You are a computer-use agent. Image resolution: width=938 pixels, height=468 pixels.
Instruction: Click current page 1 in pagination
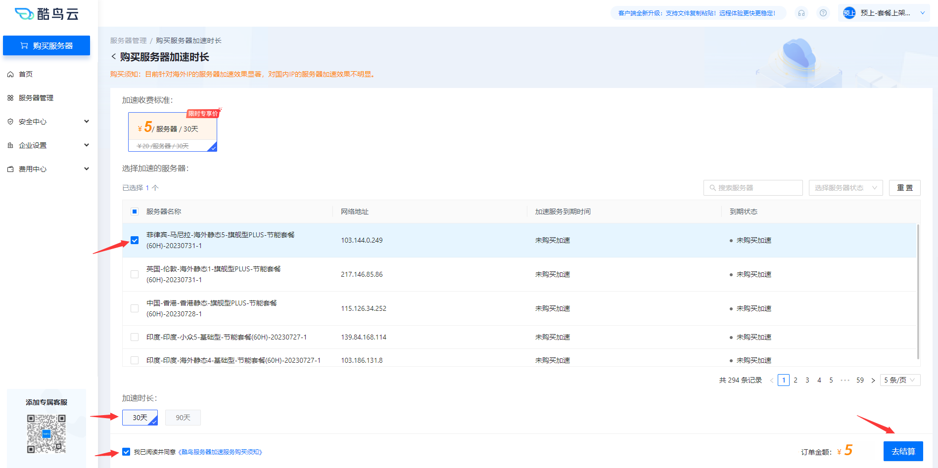784,380
